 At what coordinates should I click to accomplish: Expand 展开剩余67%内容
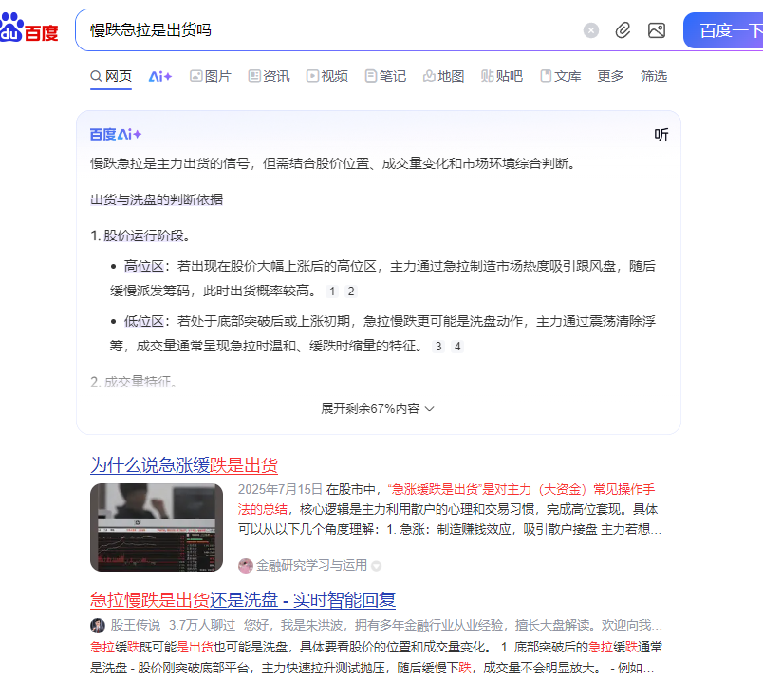[377, 408]
